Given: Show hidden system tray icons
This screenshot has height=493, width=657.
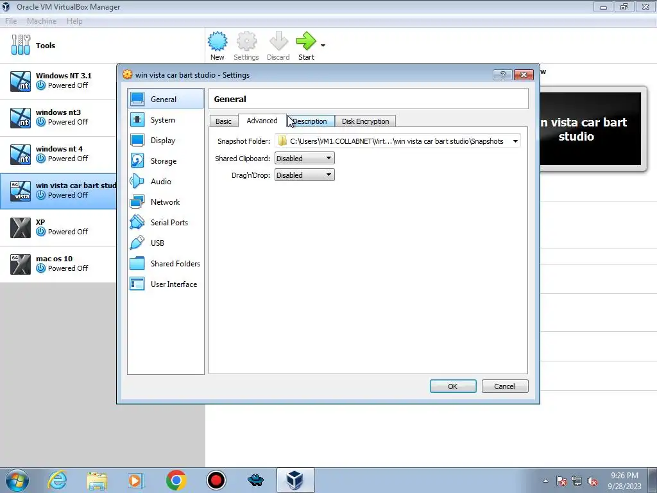Looking at the screenshot, I should click(545, 481).
